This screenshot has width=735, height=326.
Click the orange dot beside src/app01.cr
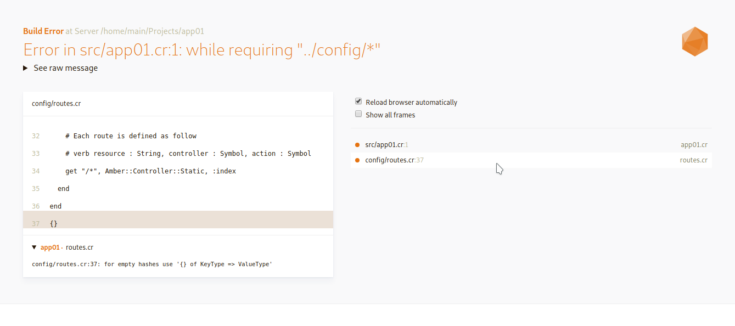pos(357,145)
